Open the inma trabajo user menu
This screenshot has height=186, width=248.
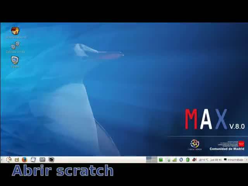[x=235, y=160]
